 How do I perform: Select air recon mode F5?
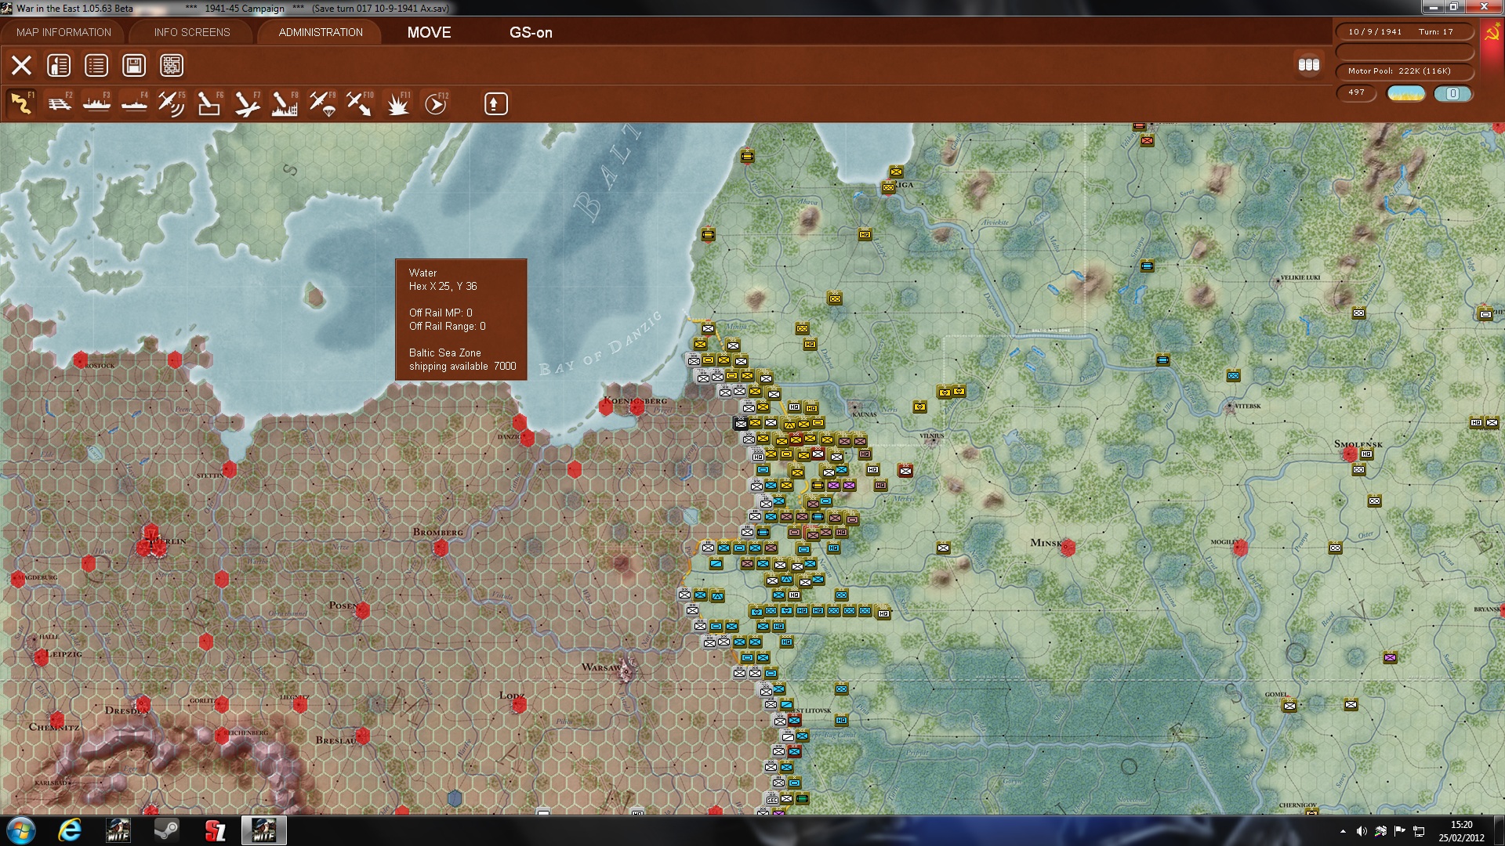pos(171,103)
